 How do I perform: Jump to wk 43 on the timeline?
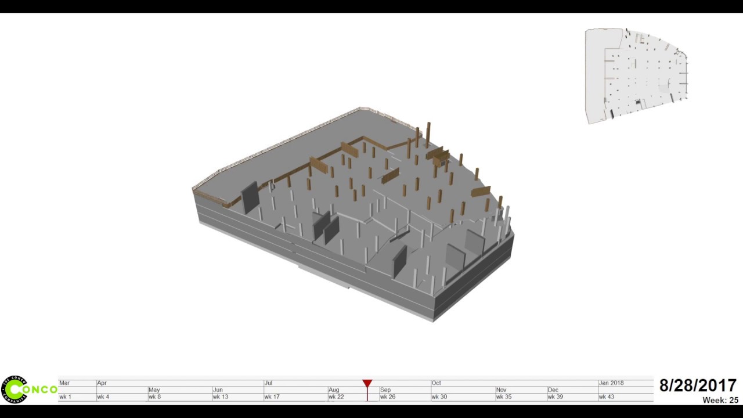click(x=607, y=397)
